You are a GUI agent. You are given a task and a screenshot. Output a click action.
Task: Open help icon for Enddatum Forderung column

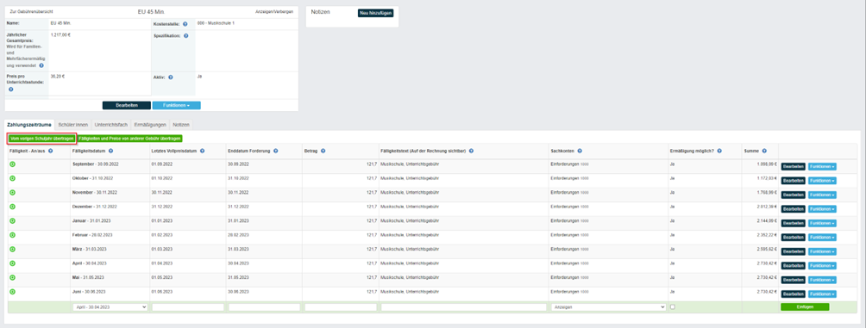[275, 151]
